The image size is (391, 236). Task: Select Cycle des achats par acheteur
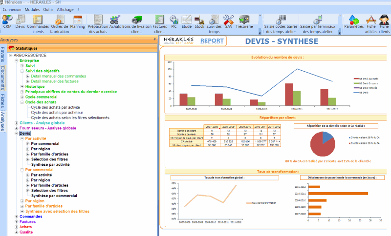click(57, 113)
